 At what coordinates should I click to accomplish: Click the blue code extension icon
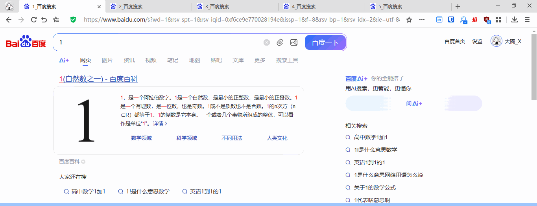click(x=439, y=20)
